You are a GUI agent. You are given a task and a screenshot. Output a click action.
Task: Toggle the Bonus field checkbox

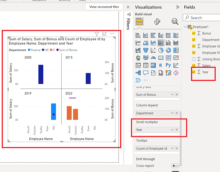194,33
